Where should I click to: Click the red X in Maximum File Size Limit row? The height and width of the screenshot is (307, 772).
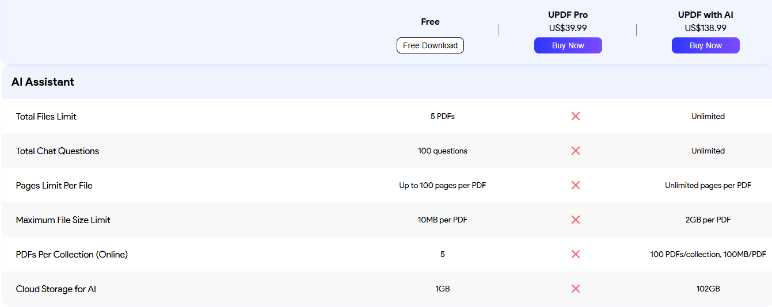click(575, 220)
